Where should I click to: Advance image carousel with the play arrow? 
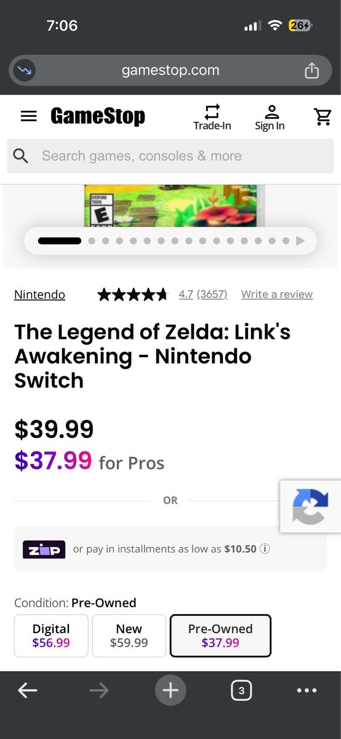300,241
